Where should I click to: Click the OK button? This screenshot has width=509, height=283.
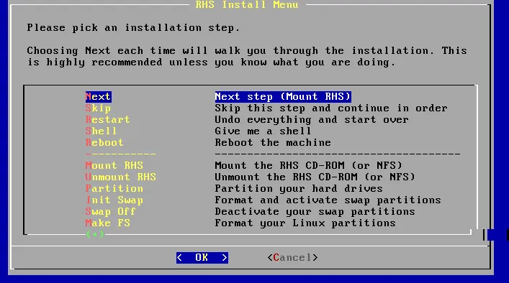(x=202, y=258)
